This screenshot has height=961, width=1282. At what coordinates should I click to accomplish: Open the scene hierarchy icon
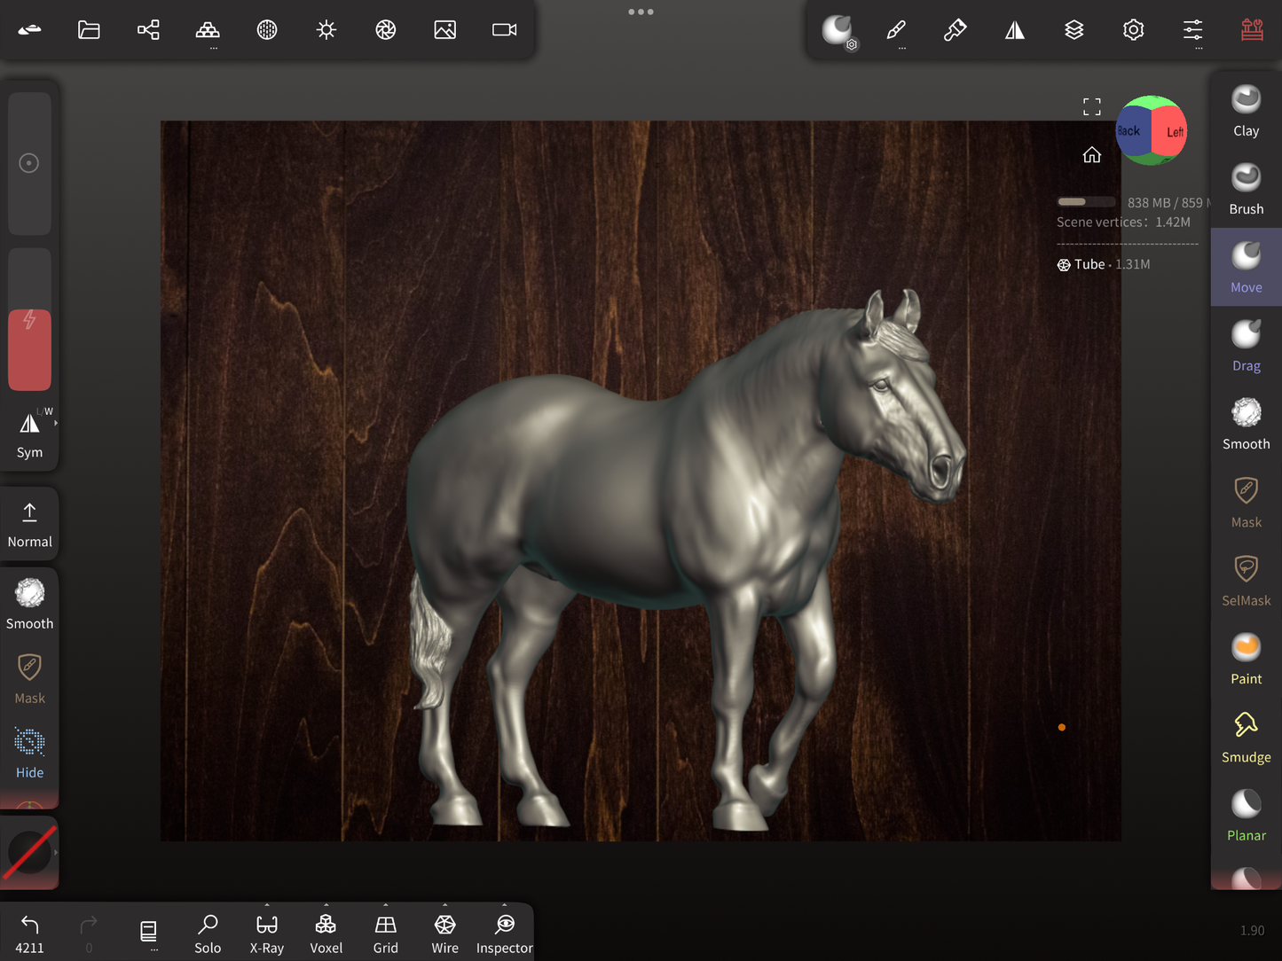coord(148,30)
